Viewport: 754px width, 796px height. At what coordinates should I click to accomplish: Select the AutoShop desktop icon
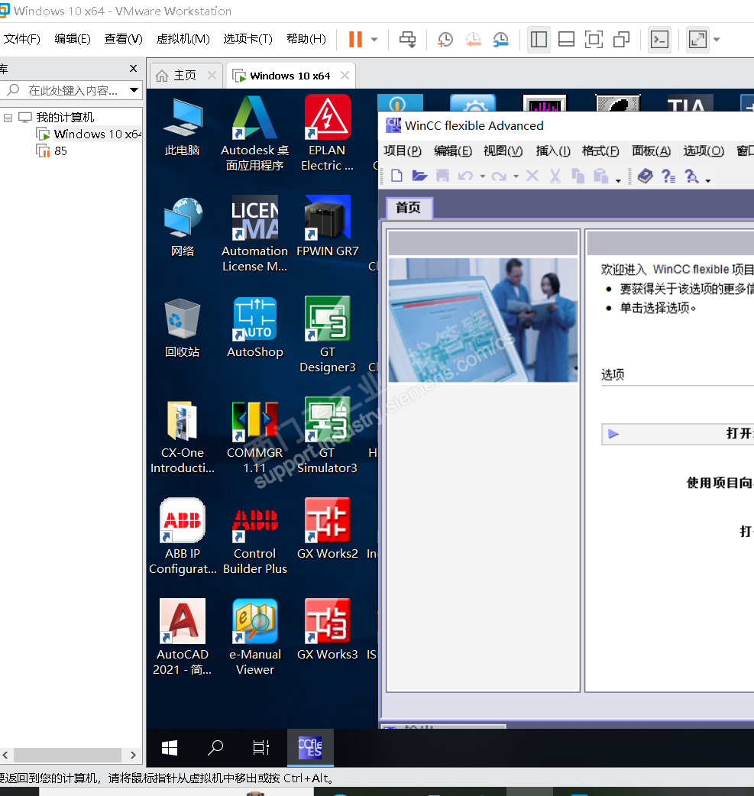coord(255,328)
